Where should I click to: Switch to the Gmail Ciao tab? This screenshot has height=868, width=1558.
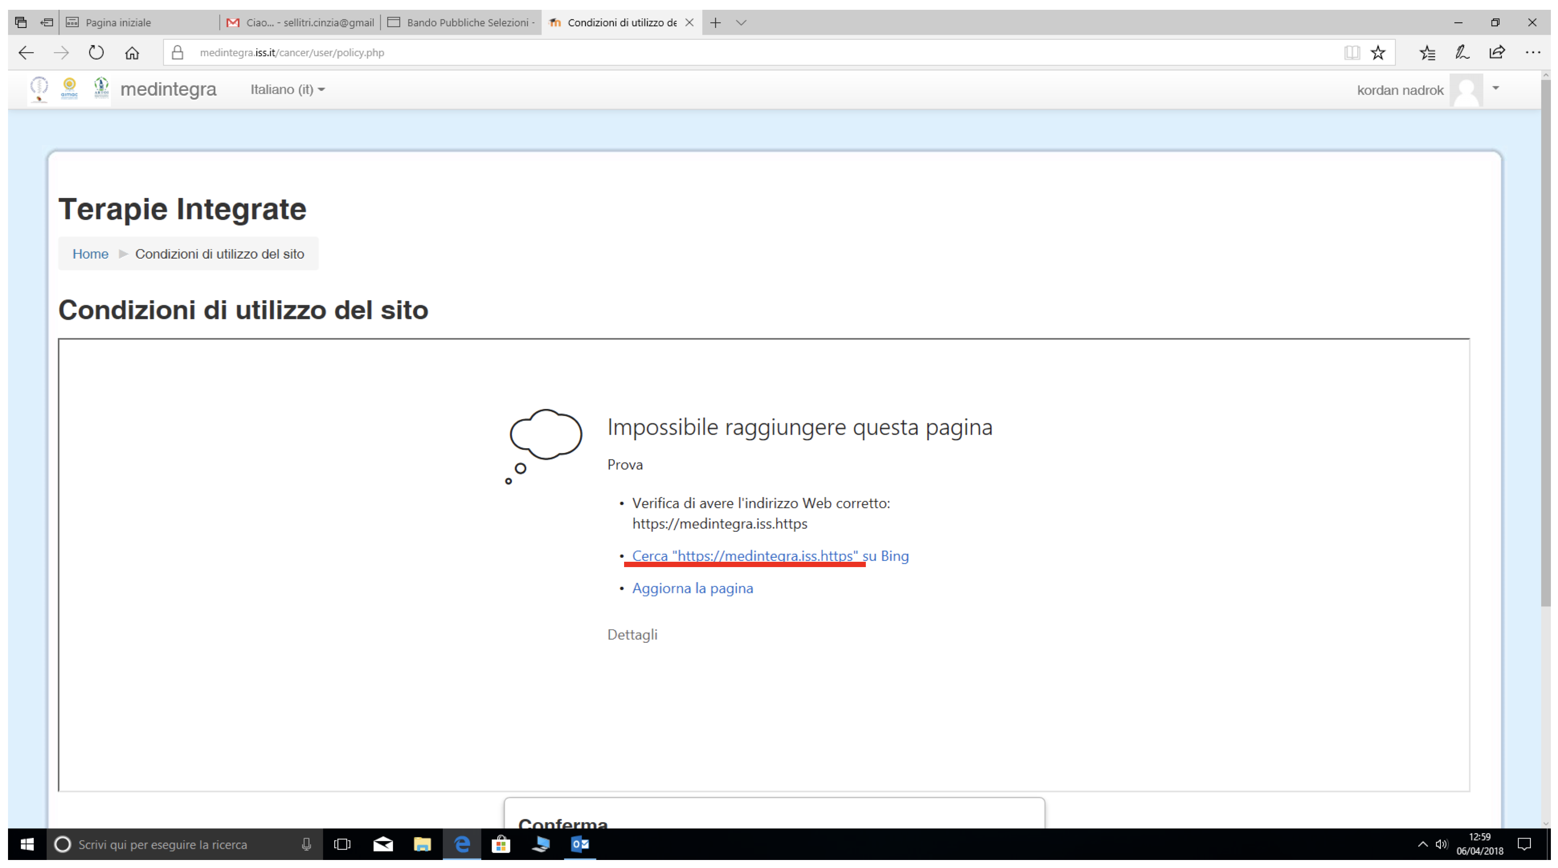pos(300,22)
